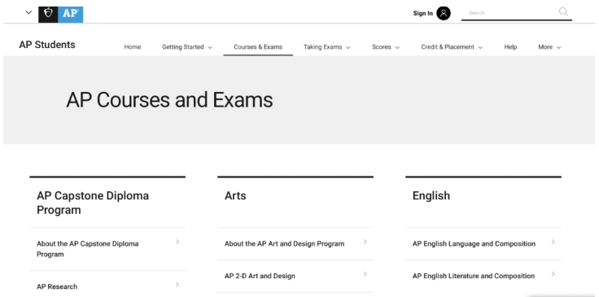The height and width of the screenshot is (297, 599).
Task: Open the AP 2-D Art and Design link
Action: coord(260,276)
